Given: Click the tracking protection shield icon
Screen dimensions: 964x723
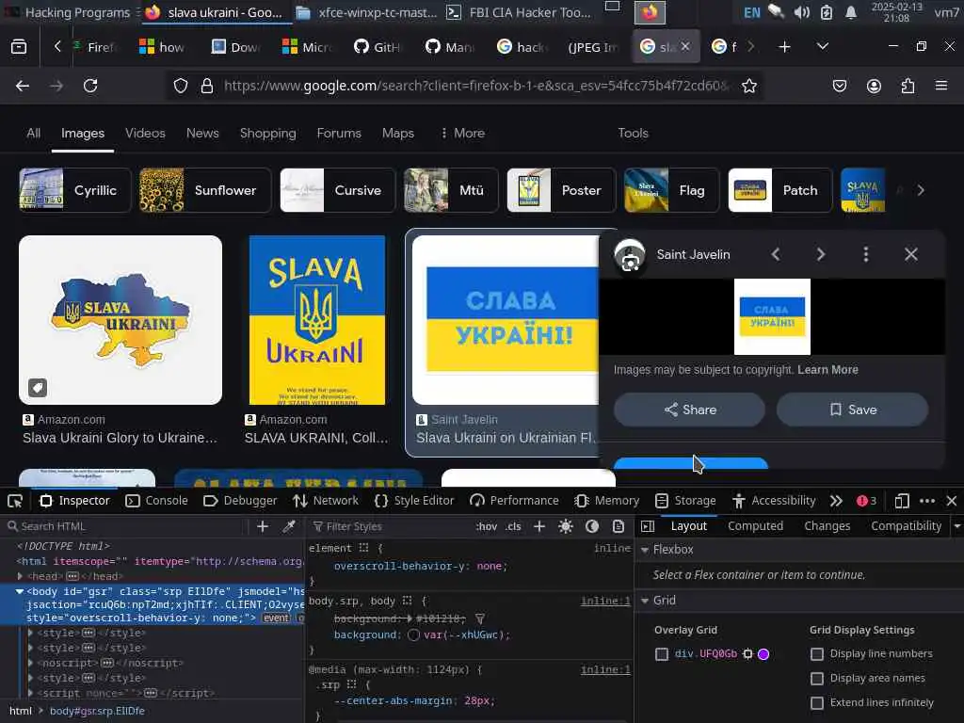Looking at the screenshot, I should tap(180, 86).
